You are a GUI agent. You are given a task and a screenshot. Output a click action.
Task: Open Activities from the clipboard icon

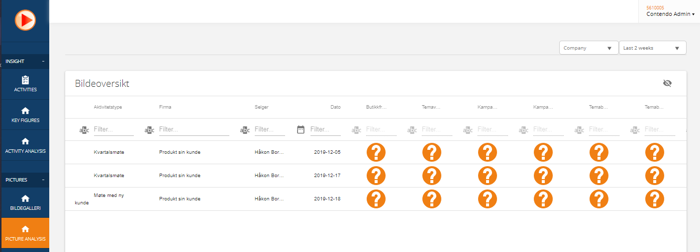click(25, 80)
